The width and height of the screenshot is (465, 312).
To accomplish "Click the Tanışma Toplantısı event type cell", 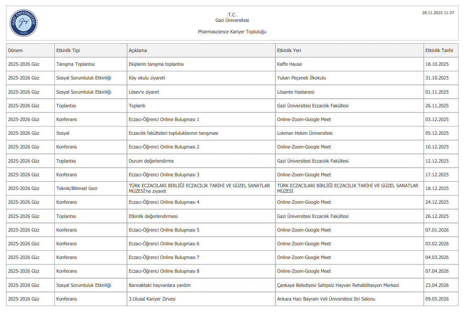I will pyautogui.click(x=75, y=64).
